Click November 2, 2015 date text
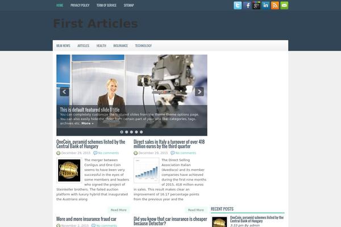Screen dimensions: 341x227 [75, 226]
